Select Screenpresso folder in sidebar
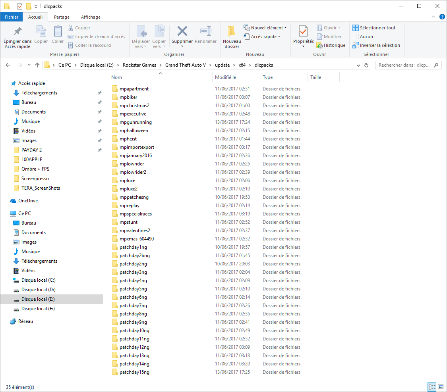This screenshot has width=447, height=392. click(35, 179)
